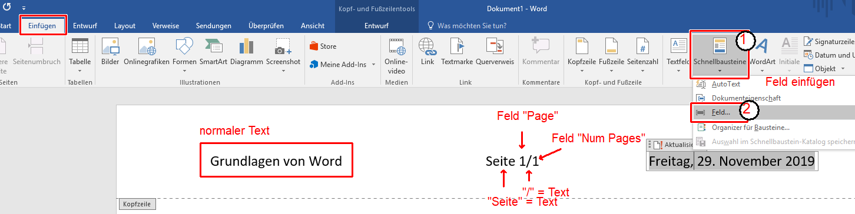855x214 pixels.
Task: Insert a Querverweis cross-reference
Action: pyautogui.click(x=495, y=52)
